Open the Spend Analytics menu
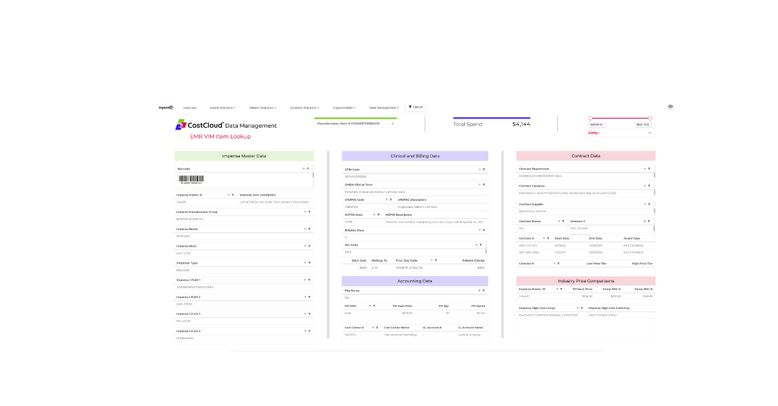This screenshot has width=778, height=406. point(222,107)
